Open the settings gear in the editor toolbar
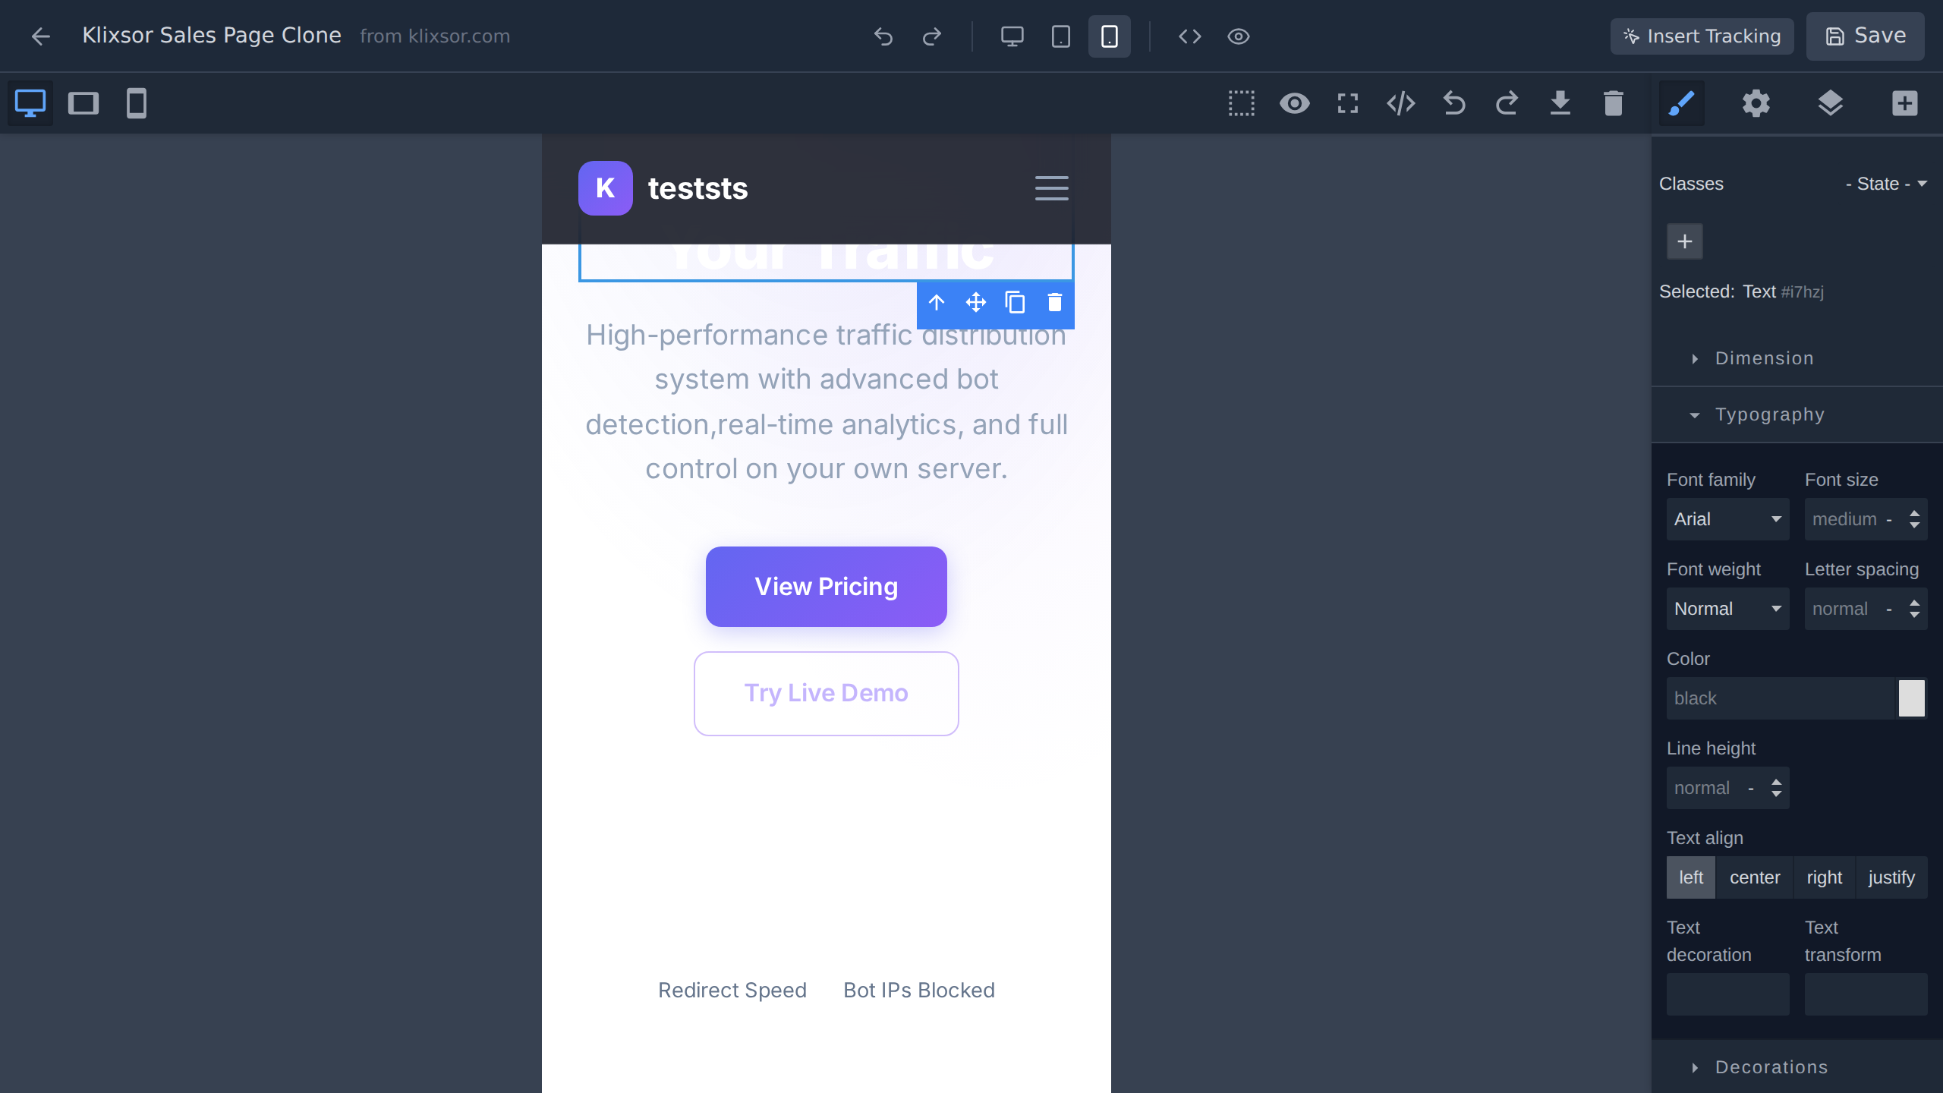The width and height of the screenshot is (1943, 1093). [1756, 103]
